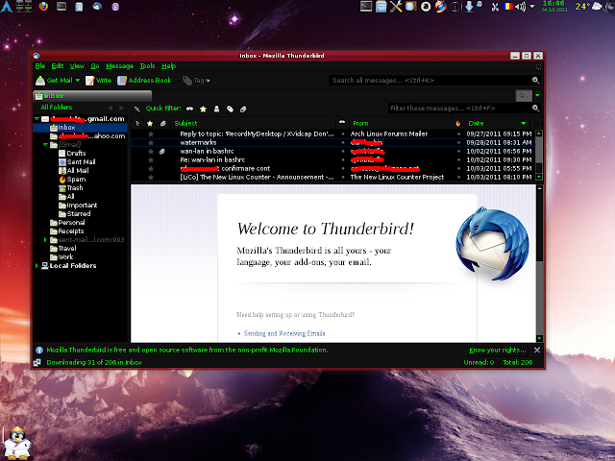This screenshot has height=461, width=615.
Task: Toggle Quick Filter attachment paperclip icon
Action: (243, 109)
